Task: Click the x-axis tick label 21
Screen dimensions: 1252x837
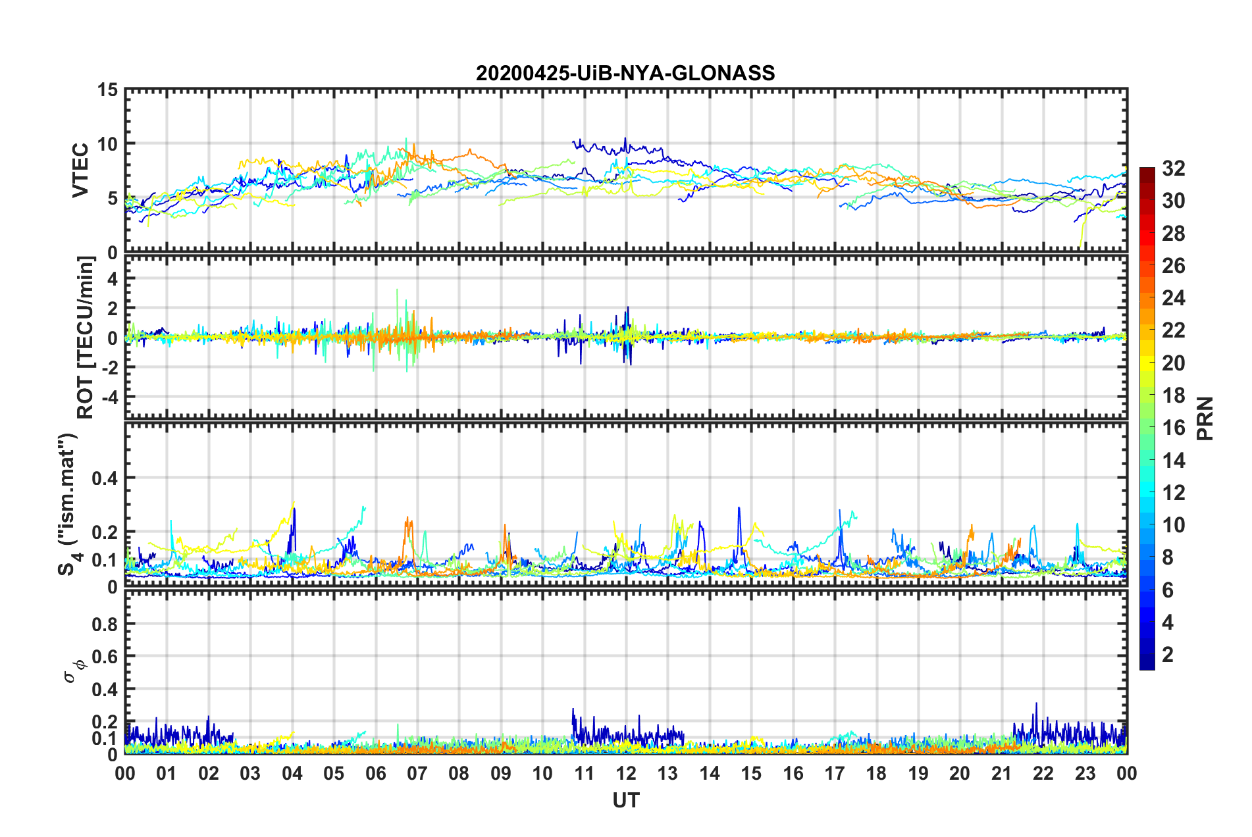Action: coord(1001,774)
